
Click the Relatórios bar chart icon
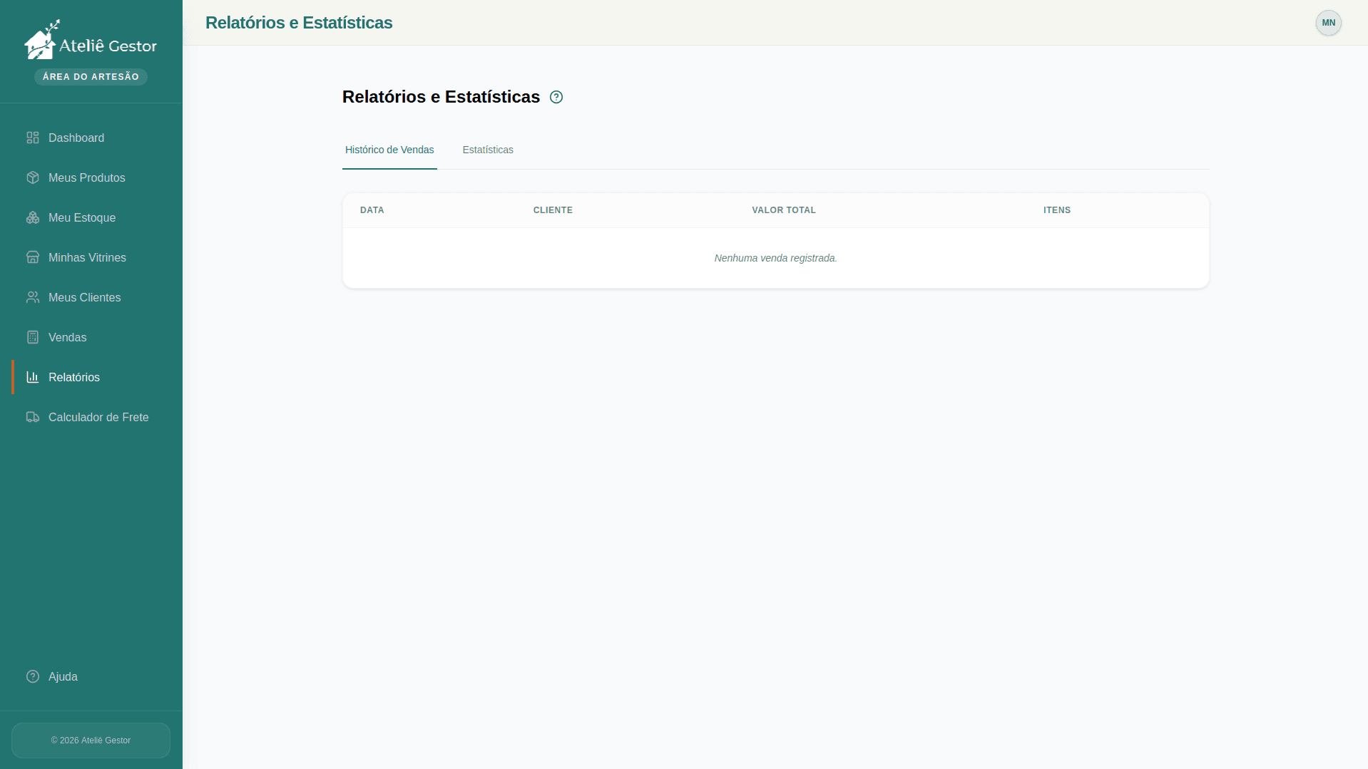(x=33, y=377)
